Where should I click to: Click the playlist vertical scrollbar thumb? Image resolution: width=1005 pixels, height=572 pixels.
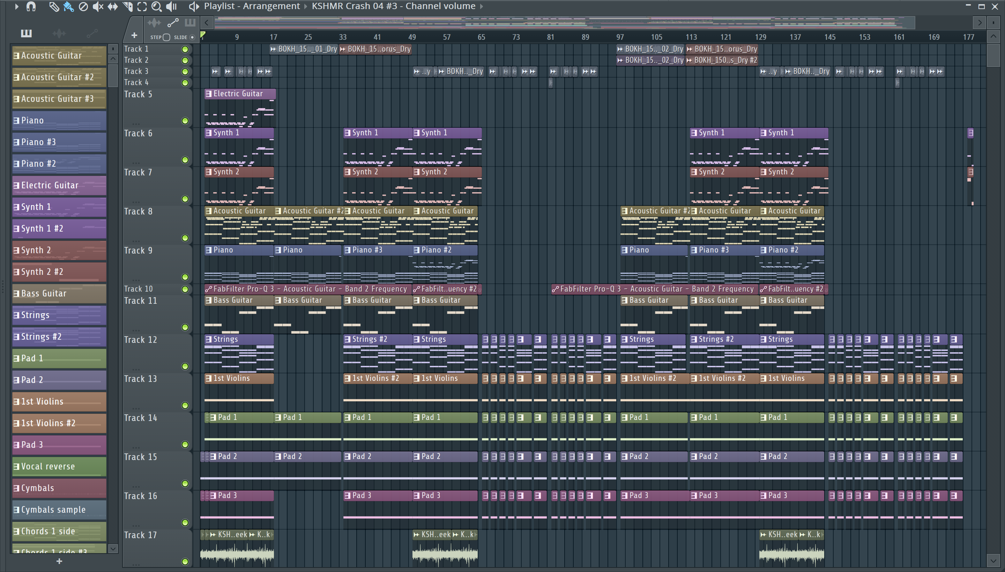[993, 55]
